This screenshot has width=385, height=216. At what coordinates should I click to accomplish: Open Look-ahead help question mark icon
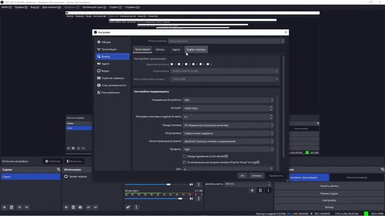226,156
